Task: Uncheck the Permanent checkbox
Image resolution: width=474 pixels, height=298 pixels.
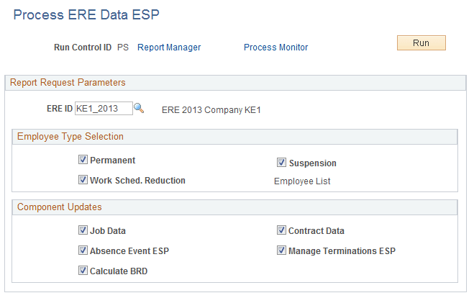Action: pos(83,161)
